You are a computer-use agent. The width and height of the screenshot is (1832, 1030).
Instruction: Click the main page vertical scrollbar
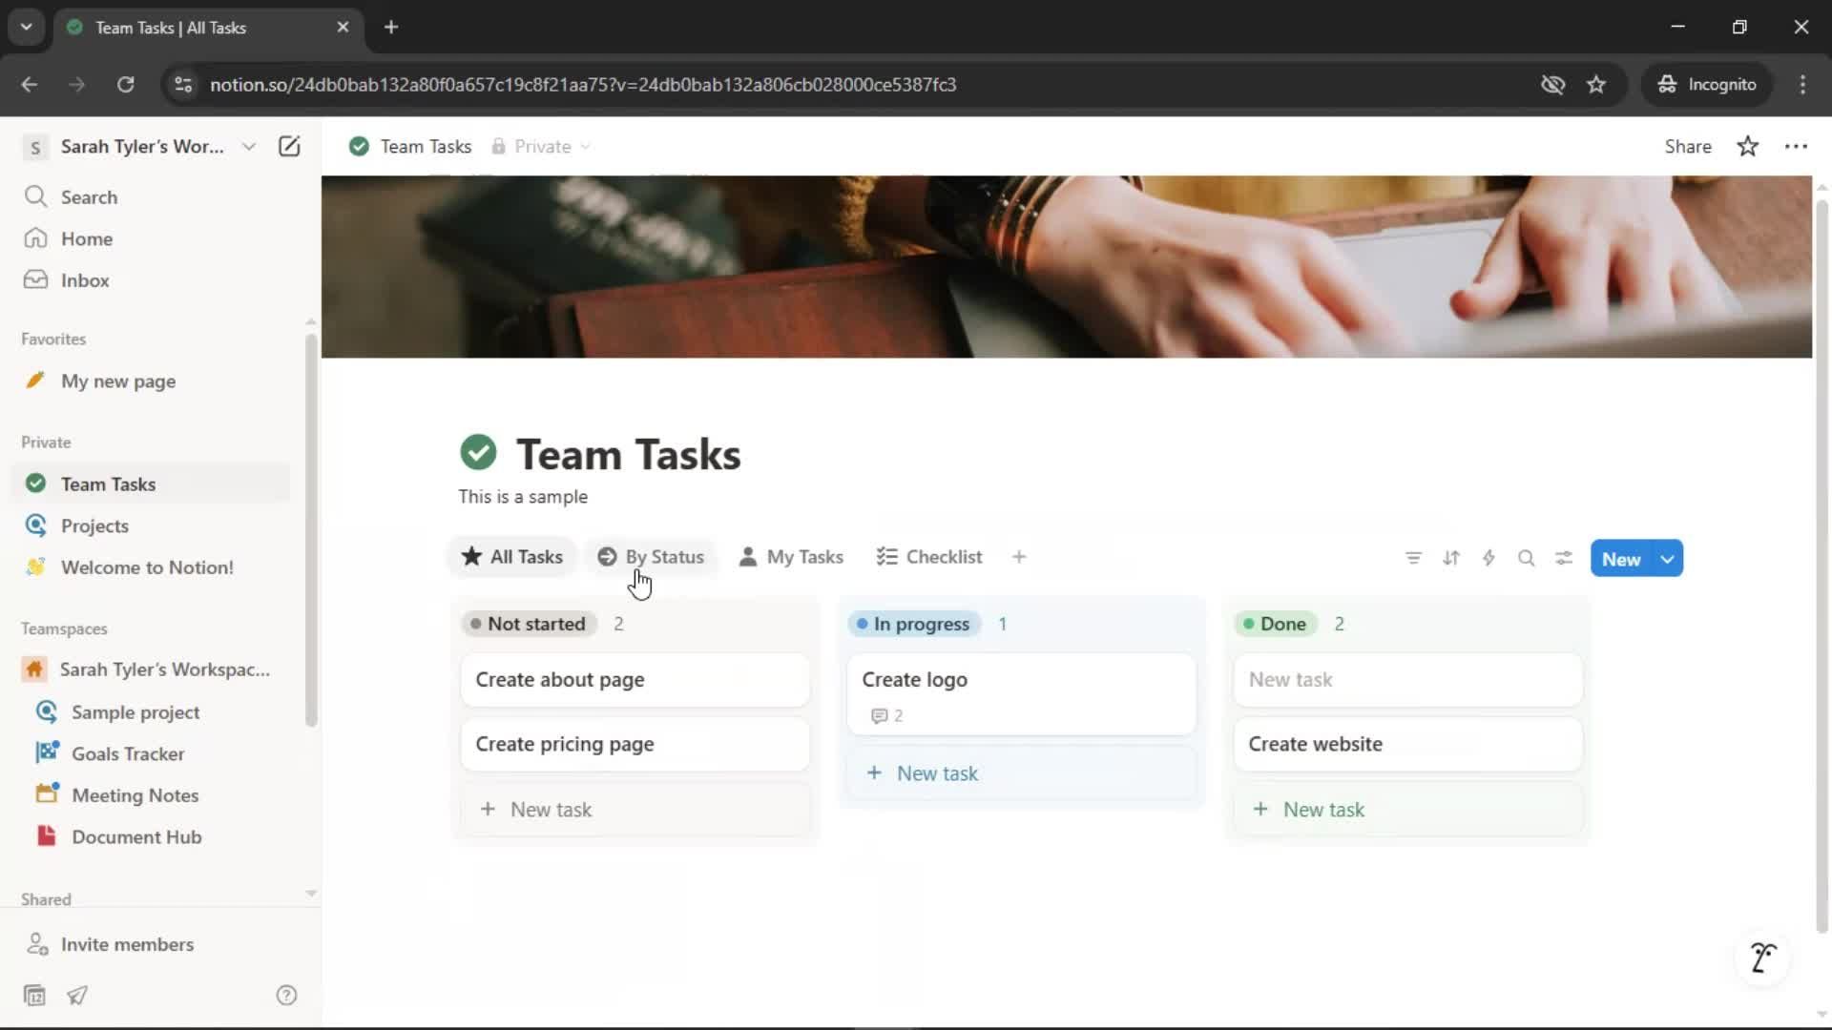(x=1822, y=567)
